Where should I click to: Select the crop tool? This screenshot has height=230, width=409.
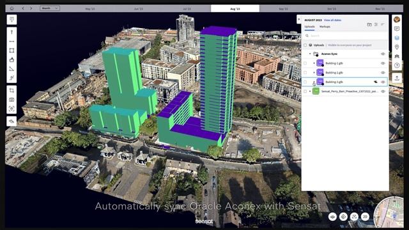coord(12,91)
